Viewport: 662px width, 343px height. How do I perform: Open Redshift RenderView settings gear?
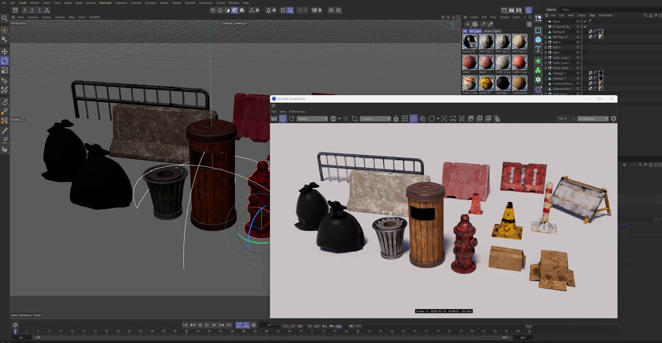[x=613, y=119]
